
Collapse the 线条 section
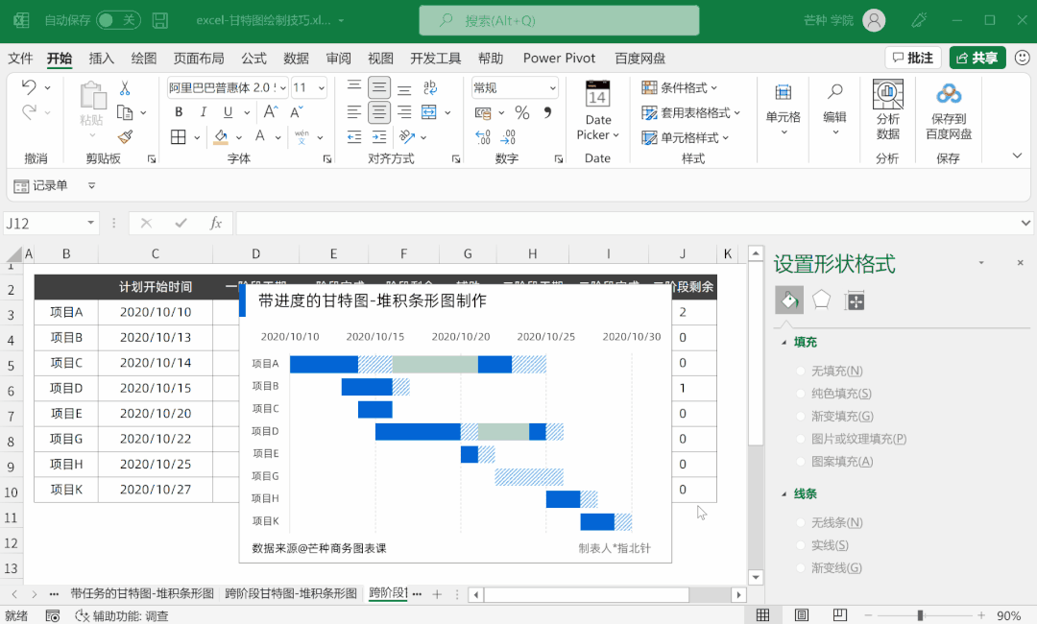(784, 493)
